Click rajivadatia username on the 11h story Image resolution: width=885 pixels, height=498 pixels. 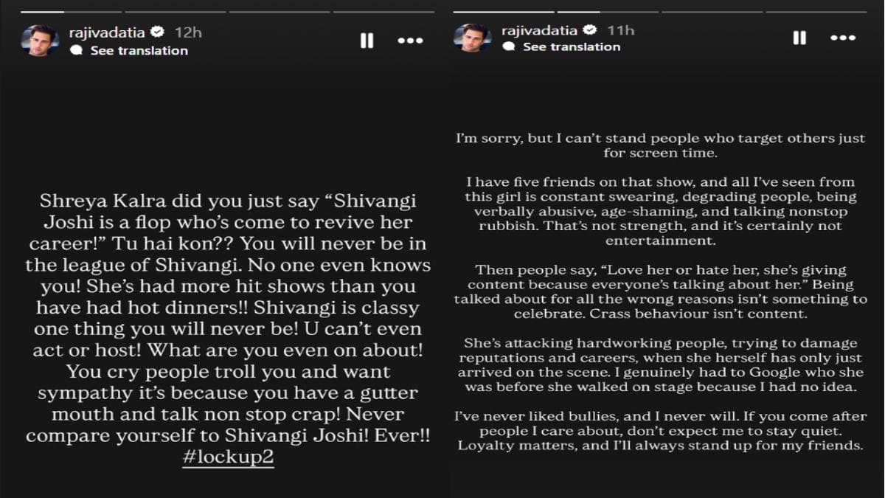coord(541,30)
